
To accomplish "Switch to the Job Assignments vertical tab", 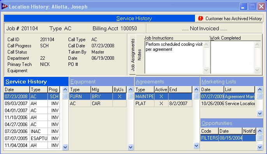I will [133, 55].
